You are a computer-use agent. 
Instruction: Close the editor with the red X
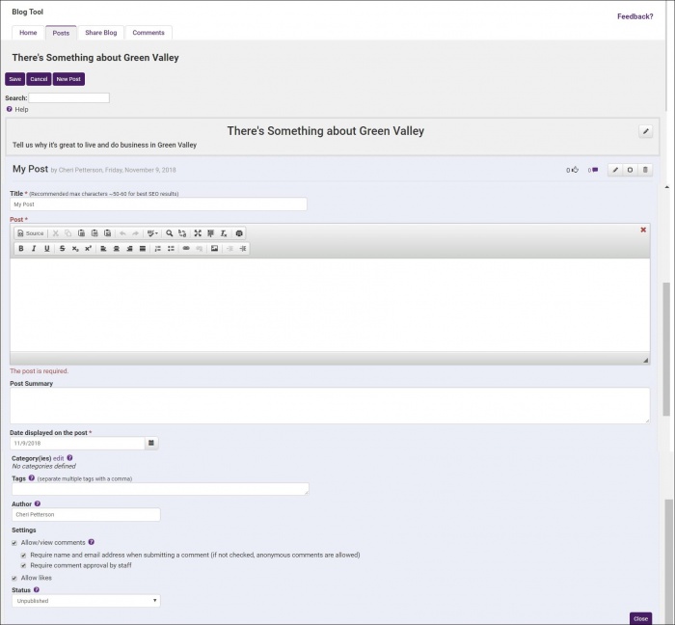click(x=643, y=230)
